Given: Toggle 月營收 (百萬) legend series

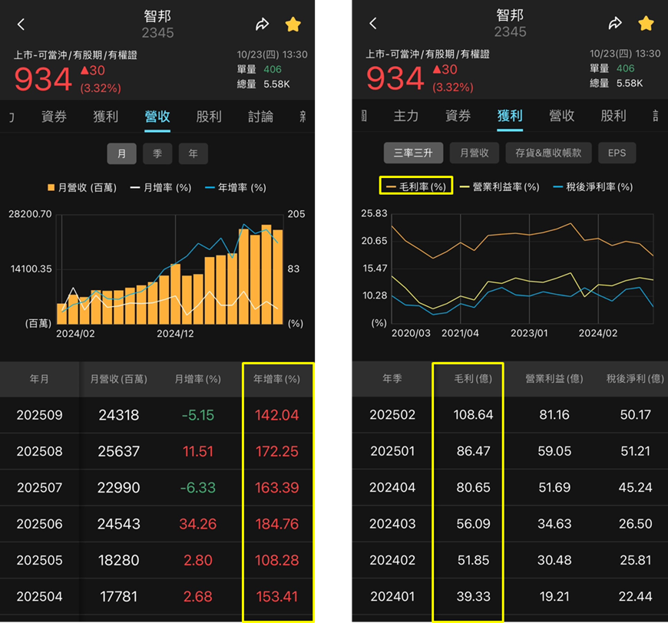Looking at the screenshot, I should point(82,187).
